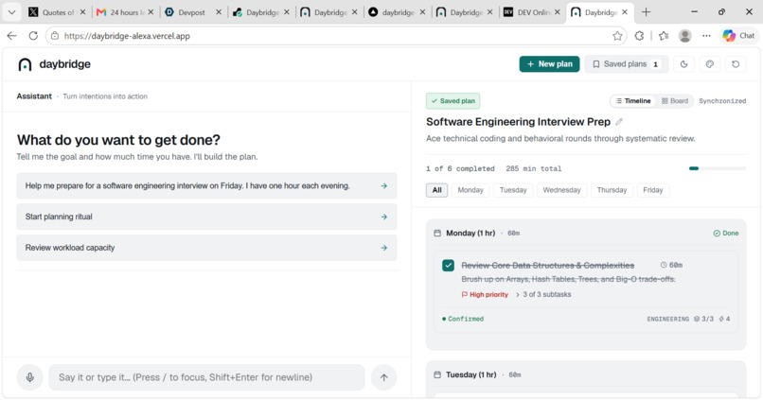Click the 60m clock duration on task
This screenshot has height=400, width=763.
click(x=671, y=265)
